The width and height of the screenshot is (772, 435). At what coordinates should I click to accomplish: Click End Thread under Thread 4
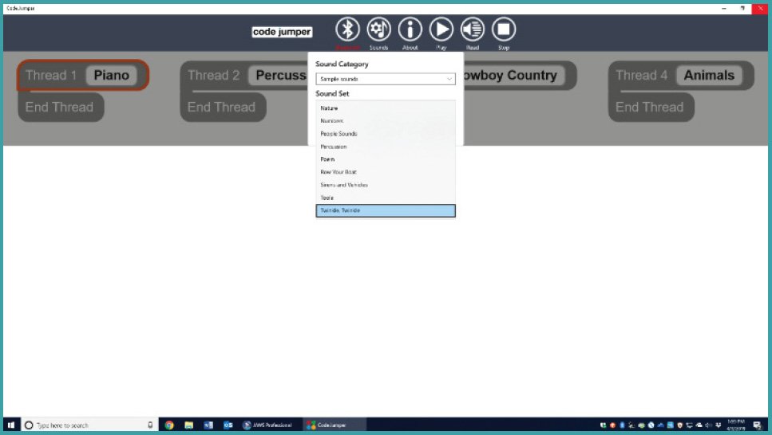click(x=651, y=107)
